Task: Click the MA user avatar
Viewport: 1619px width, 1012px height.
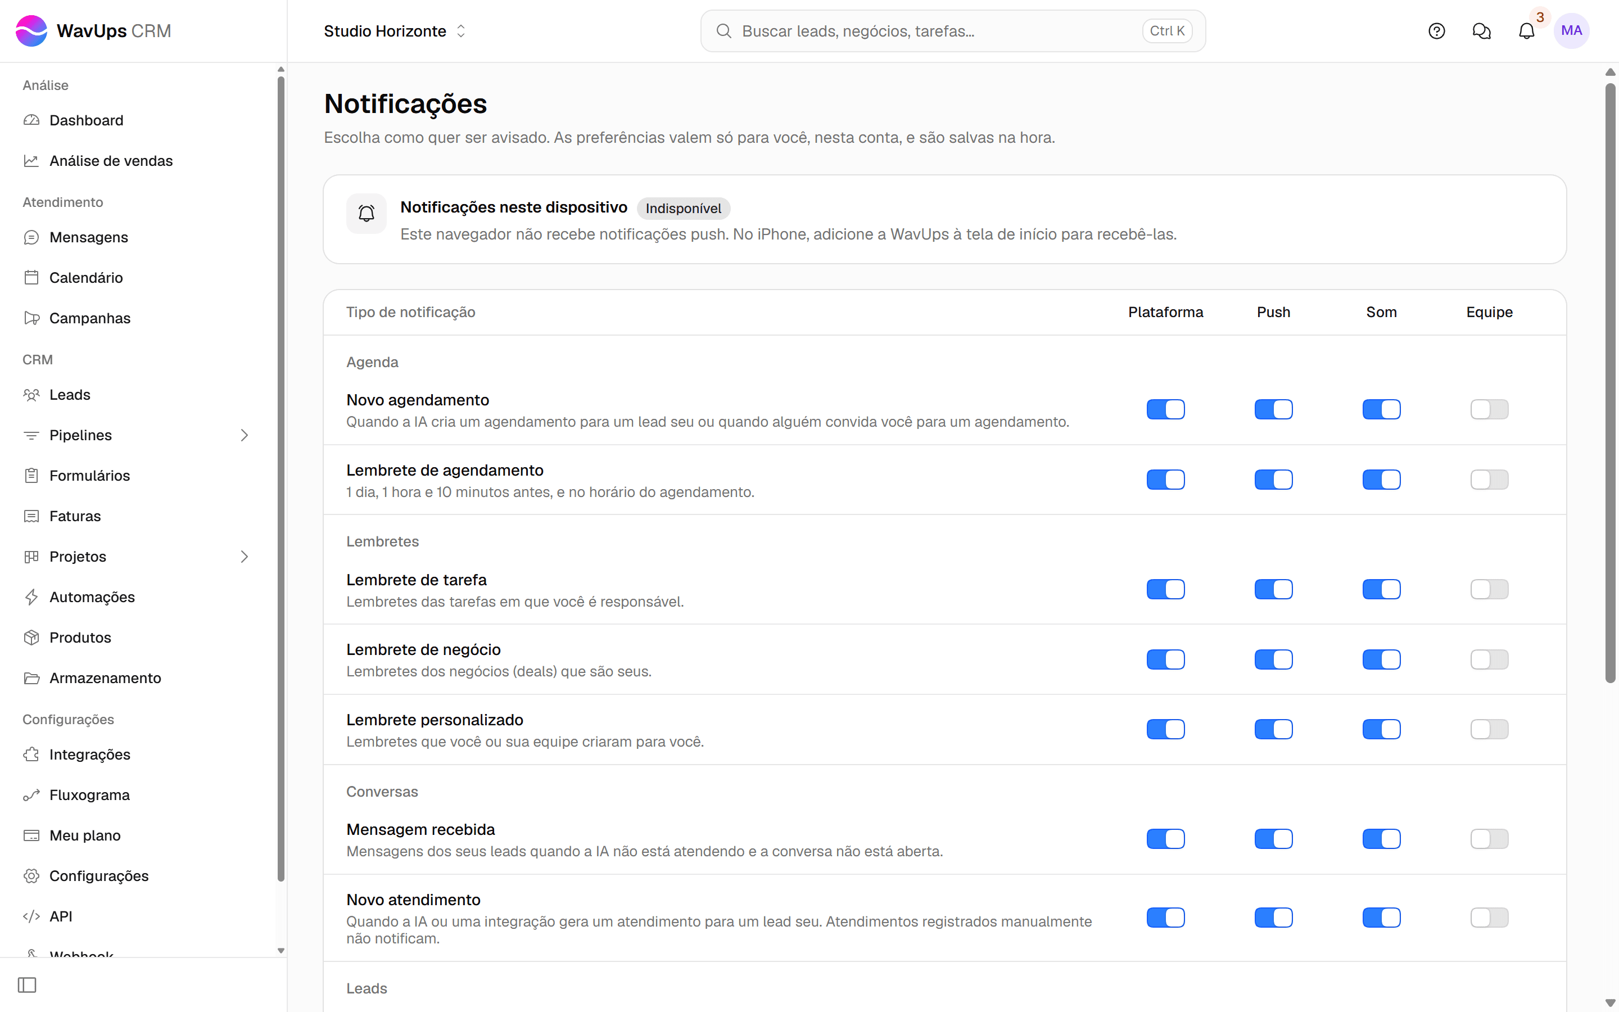Action: point(1571,31)
